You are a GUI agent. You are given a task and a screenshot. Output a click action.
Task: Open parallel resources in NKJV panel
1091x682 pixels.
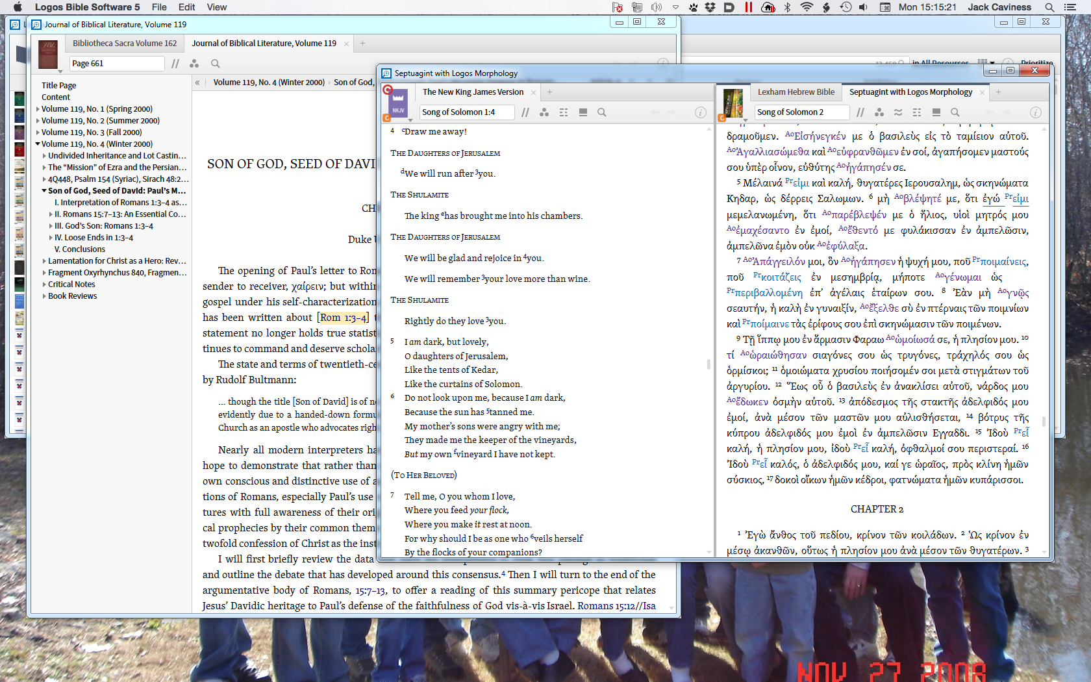(525, 112)
